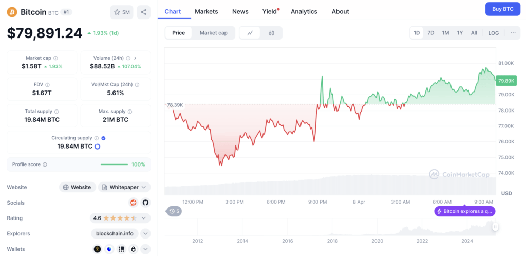Select the Price toggle

(178, 33)
